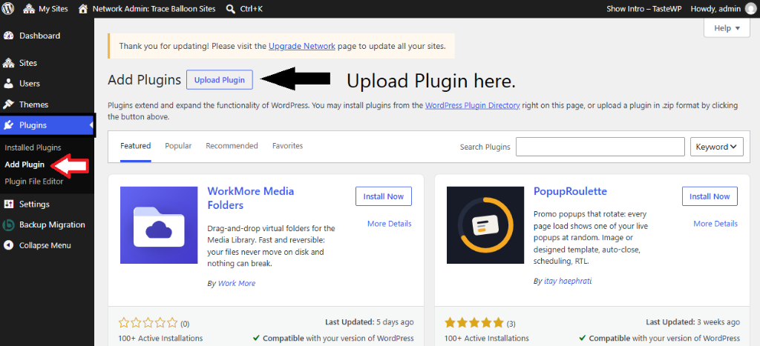Go to Dashboard in sidebar

pyautogui.click(x=40, y=36)
